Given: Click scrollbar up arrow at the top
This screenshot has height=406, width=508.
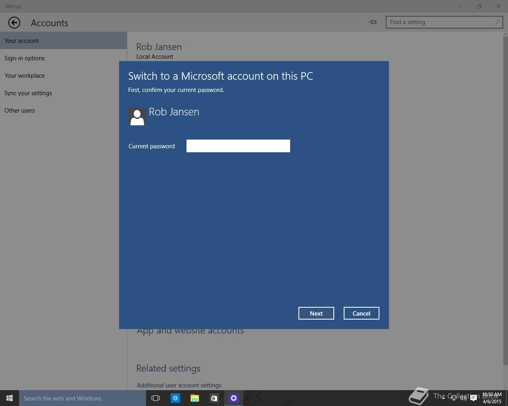Looking at the screenshot, I should coord(505,34).
